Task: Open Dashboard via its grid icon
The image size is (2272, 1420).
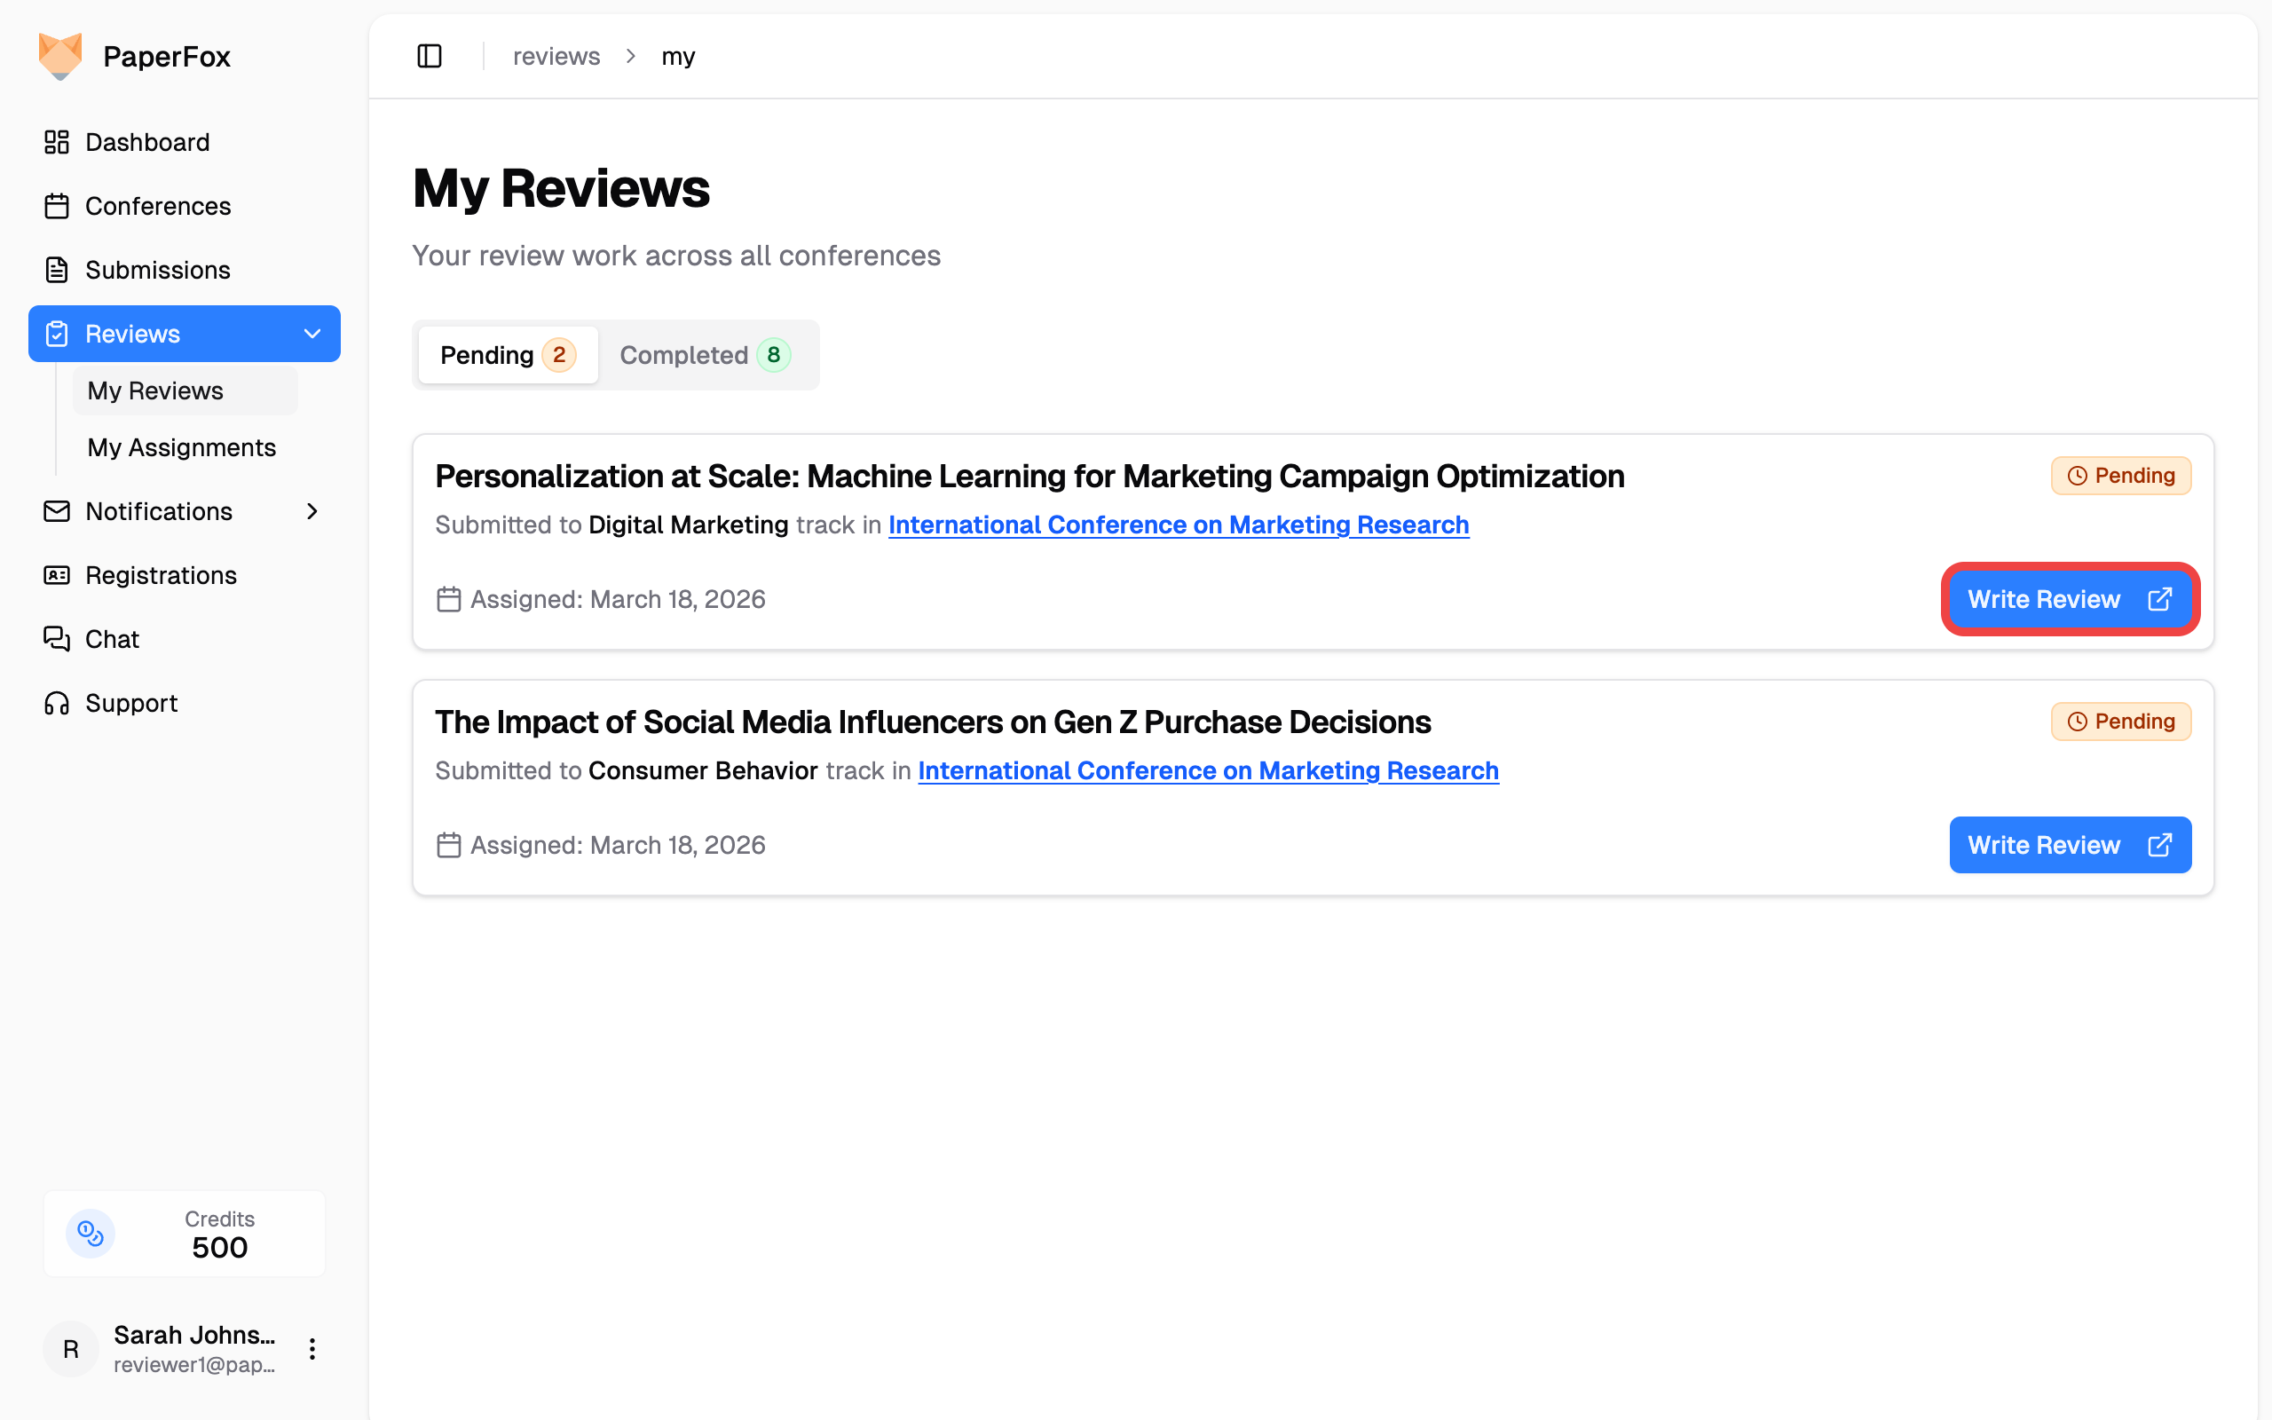Action: [56, 142]
